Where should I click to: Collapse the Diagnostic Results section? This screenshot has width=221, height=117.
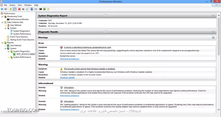click(x=213, y=32)
